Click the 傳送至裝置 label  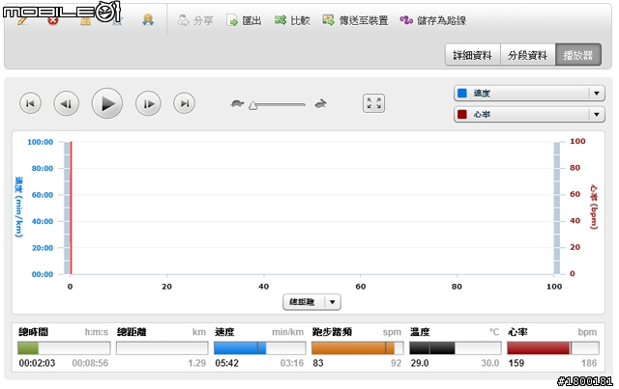(364, 20)
